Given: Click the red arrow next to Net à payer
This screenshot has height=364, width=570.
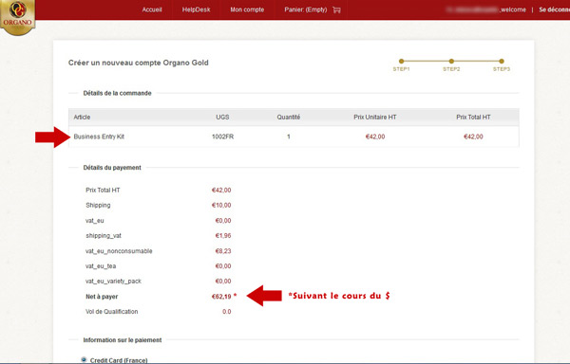Looking at the screenshot, I should 264,296.
